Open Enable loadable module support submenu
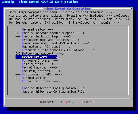This screenshot has width=138, height=114. [53, 33]
